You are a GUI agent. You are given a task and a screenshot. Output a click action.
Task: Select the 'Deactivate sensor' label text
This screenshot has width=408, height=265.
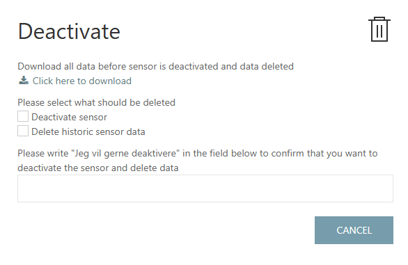coord(69,118)
